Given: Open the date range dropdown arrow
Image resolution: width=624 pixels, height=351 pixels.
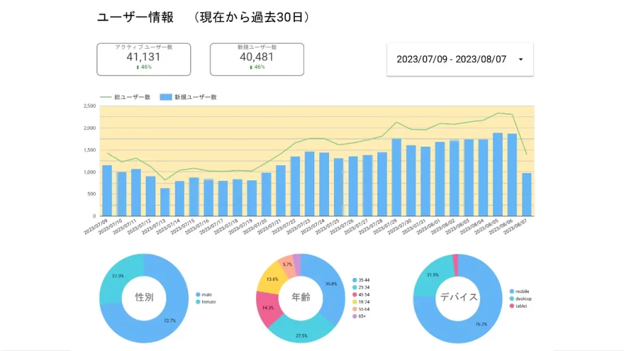Looking at the screenshot, I should [520, 60].
